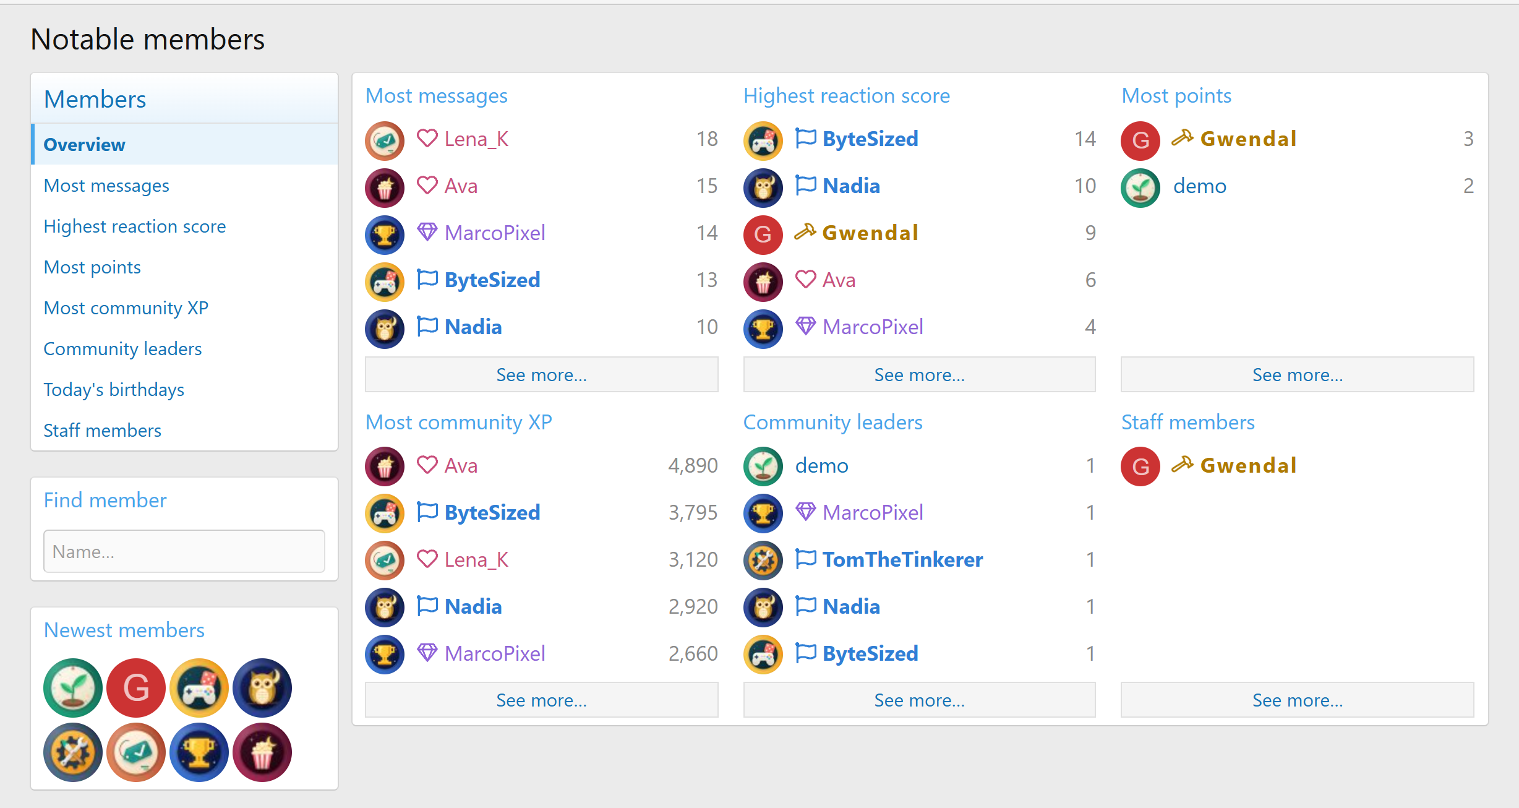
Task: Open Lena_K's avatar in Most messages
Action: [385, 140]
